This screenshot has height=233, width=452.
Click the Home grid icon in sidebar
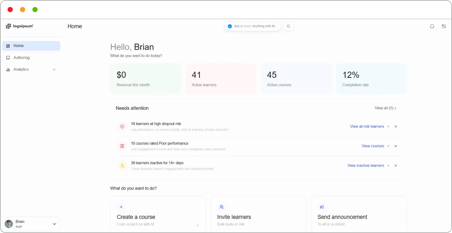[x=8, y=46]
